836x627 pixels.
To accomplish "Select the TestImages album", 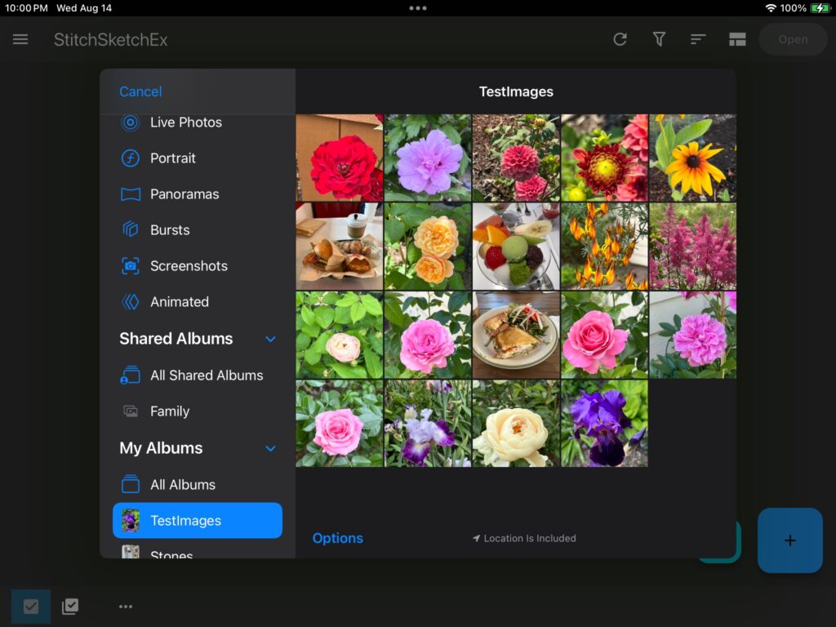I will tap(198, 521).
